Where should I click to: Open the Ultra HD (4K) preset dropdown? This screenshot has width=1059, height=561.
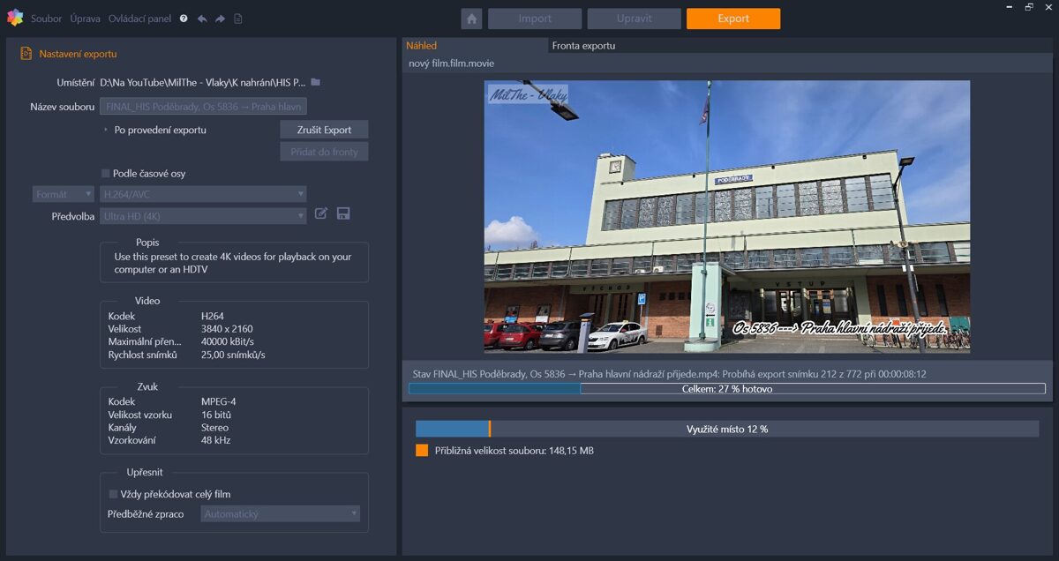(203, 215)
